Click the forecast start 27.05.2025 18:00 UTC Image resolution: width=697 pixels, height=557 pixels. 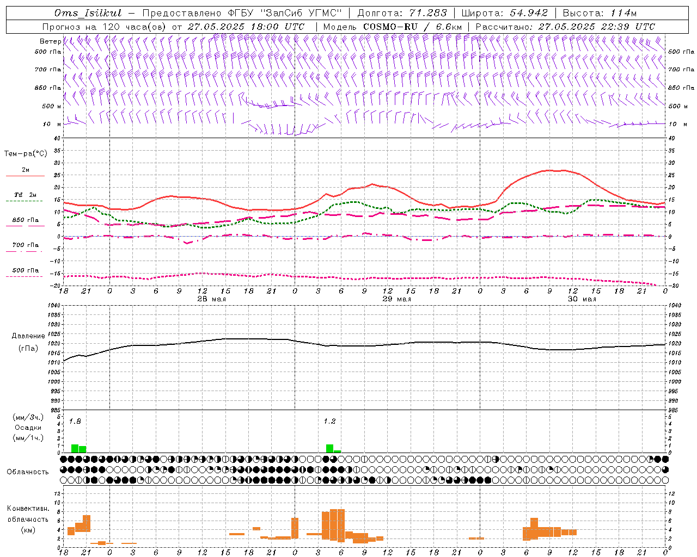click(x=246, y=27)
